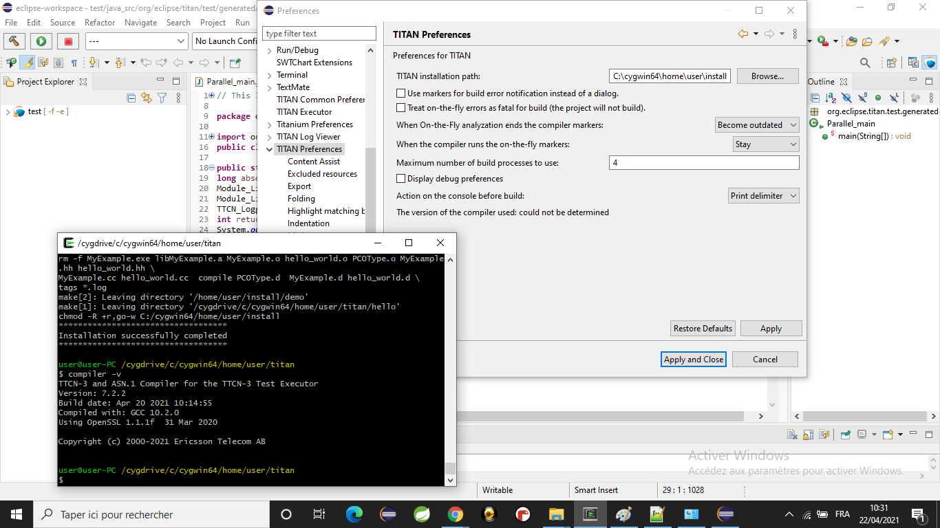Select the TITAN perspective blue icon
This screenshot has height=528, width=940.
pyautogui.click(x=930, y=63)
